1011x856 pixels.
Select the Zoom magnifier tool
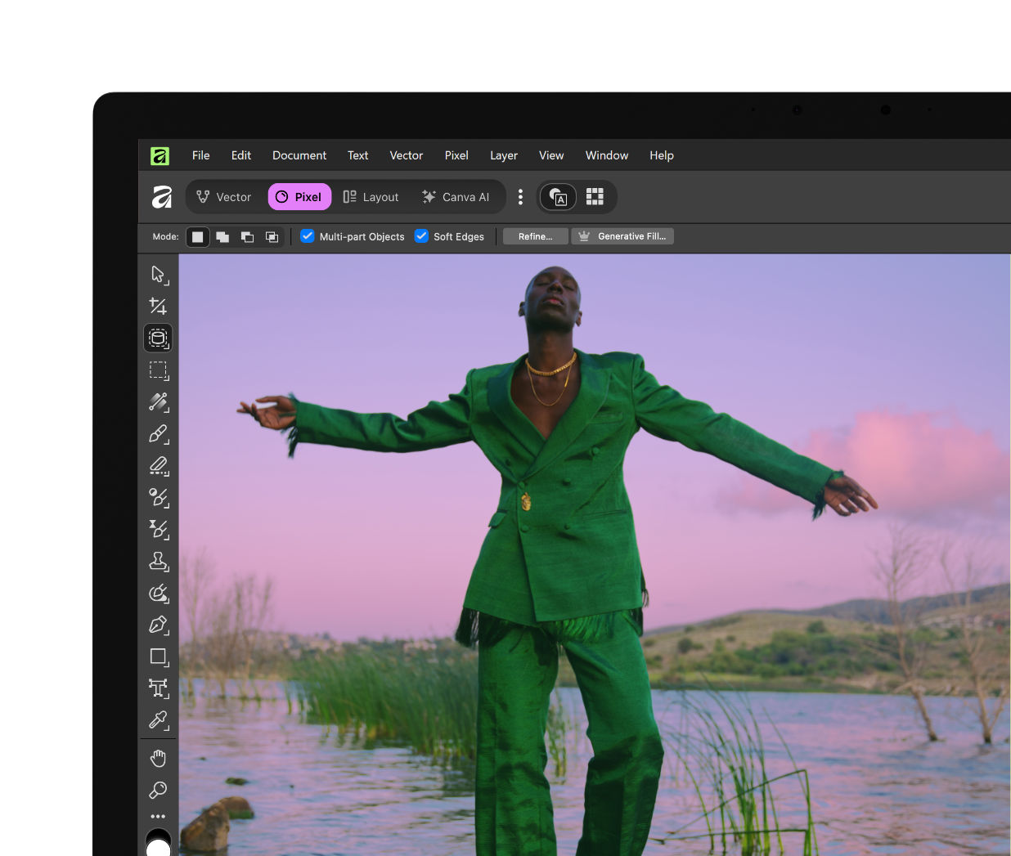point(158,791)
